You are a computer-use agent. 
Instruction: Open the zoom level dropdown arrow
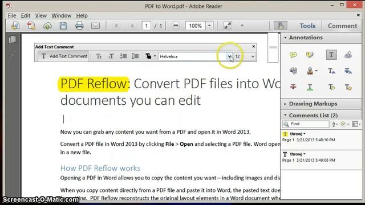click(x=209, y=26)
